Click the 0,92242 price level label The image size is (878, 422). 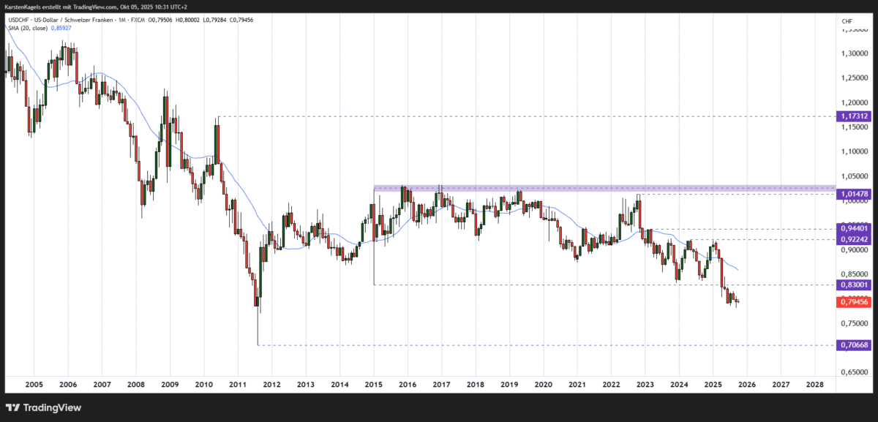click(853, 240)
